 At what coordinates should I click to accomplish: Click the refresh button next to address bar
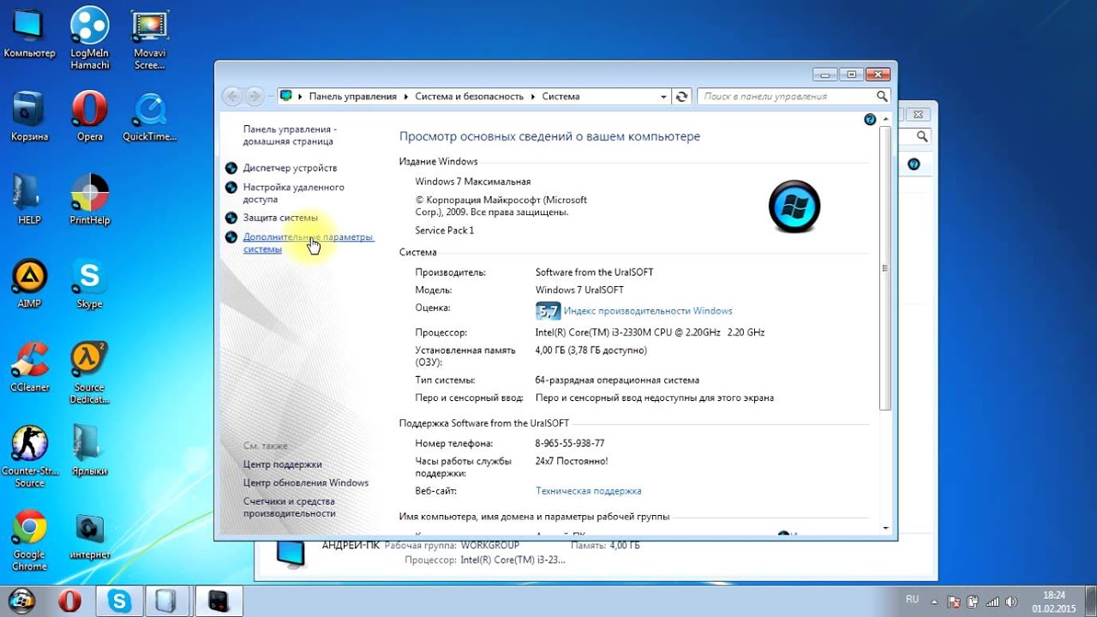point(682,96)
